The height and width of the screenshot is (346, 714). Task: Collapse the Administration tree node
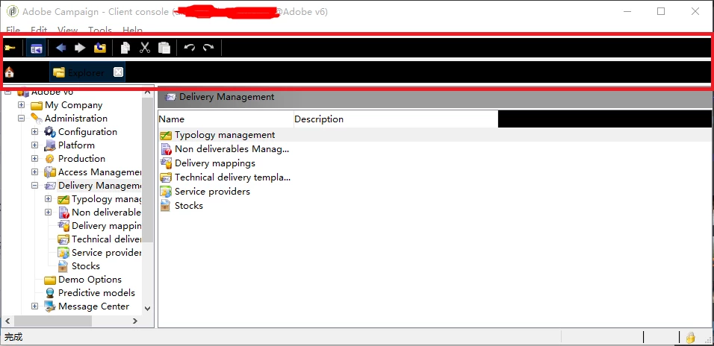pyautogui.click(x=22, y=119)
